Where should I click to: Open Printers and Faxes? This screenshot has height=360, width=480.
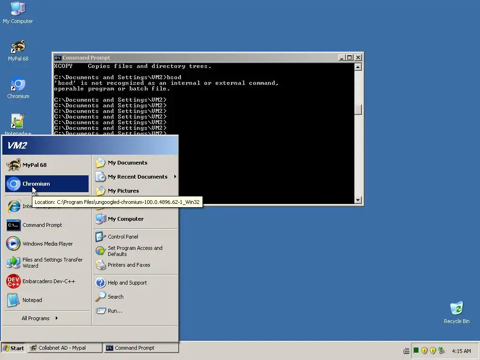point(136,265)
